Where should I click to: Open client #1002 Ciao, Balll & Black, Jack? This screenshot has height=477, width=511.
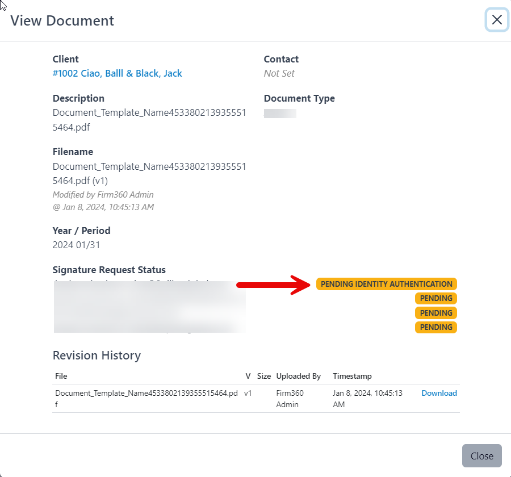118,73
